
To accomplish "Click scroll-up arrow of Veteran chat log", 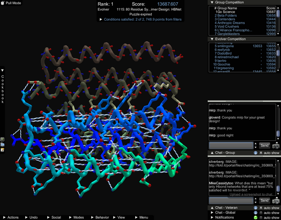I will click(x=278, y=161).
